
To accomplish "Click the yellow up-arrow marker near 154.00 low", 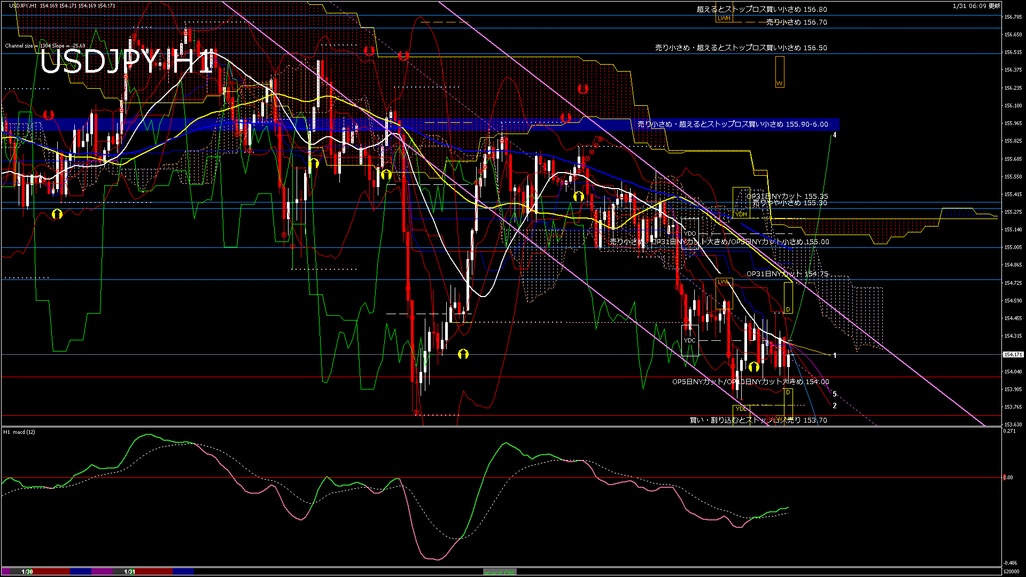I will (x=753, y=367).
